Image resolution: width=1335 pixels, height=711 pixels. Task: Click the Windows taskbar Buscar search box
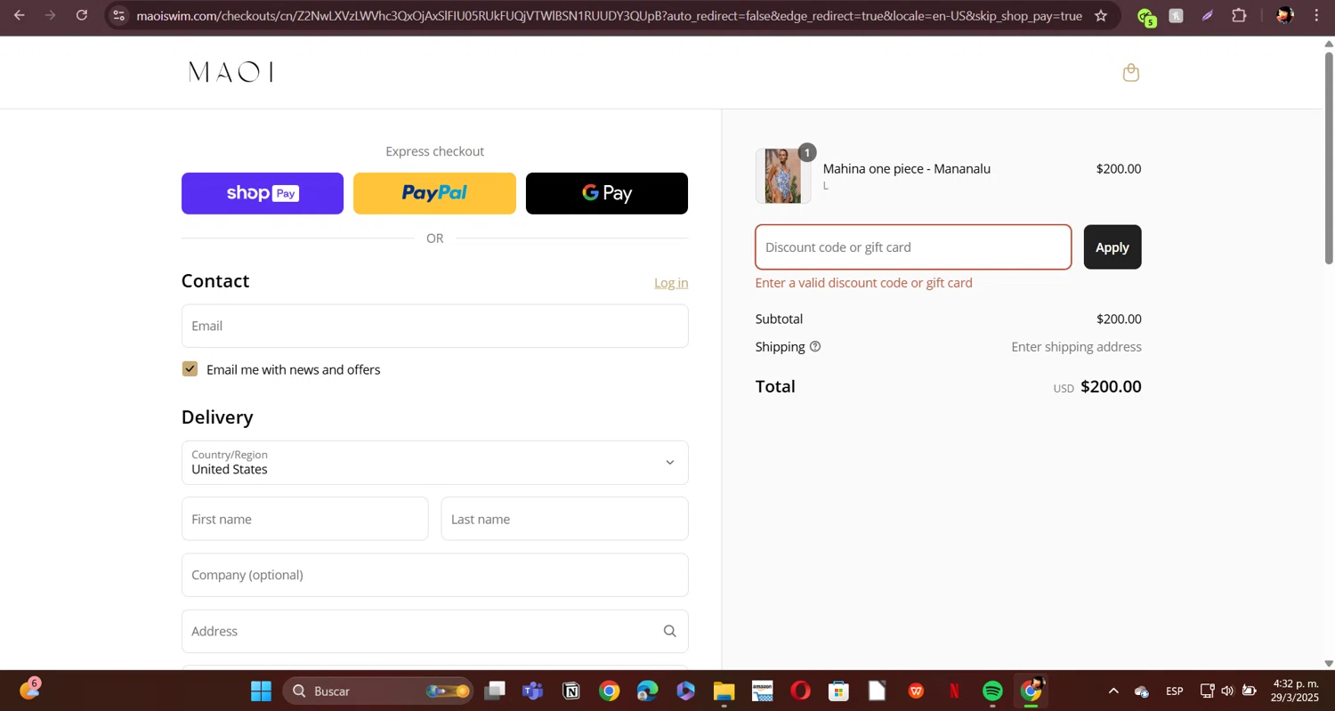(x=378, y=691)
